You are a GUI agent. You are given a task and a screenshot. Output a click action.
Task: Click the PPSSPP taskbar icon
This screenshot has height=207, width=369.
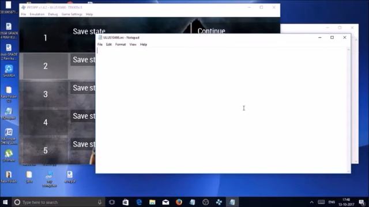(x=219, y=202)
